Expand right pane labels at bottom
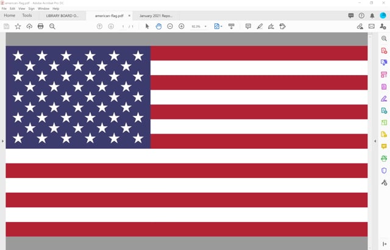The width and height of the screenshot is (390, 250). click(x=385, y=245)
